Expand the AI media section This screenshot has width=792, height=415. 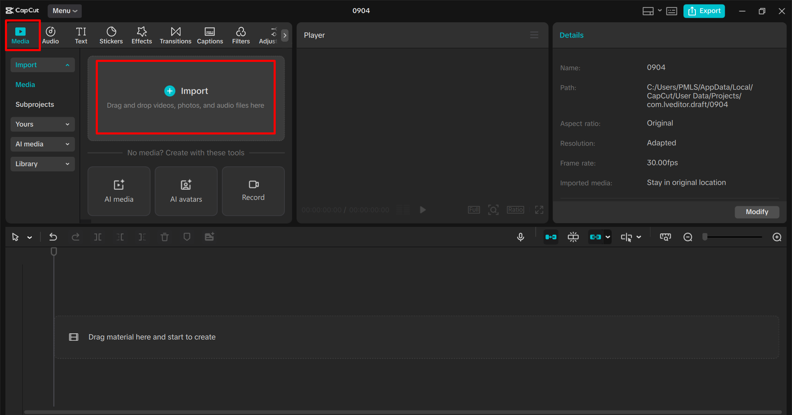(x=43, y=144)
